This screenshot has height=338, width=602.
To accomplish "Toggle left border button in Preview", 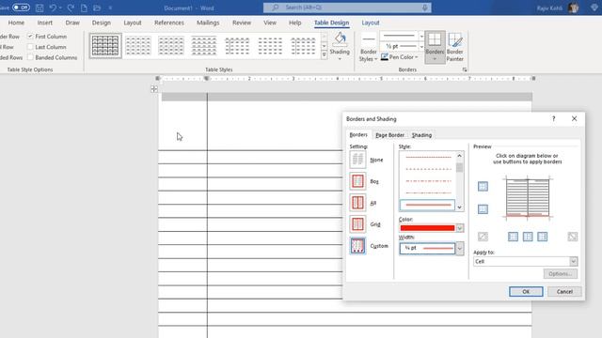I will (513, 237).
